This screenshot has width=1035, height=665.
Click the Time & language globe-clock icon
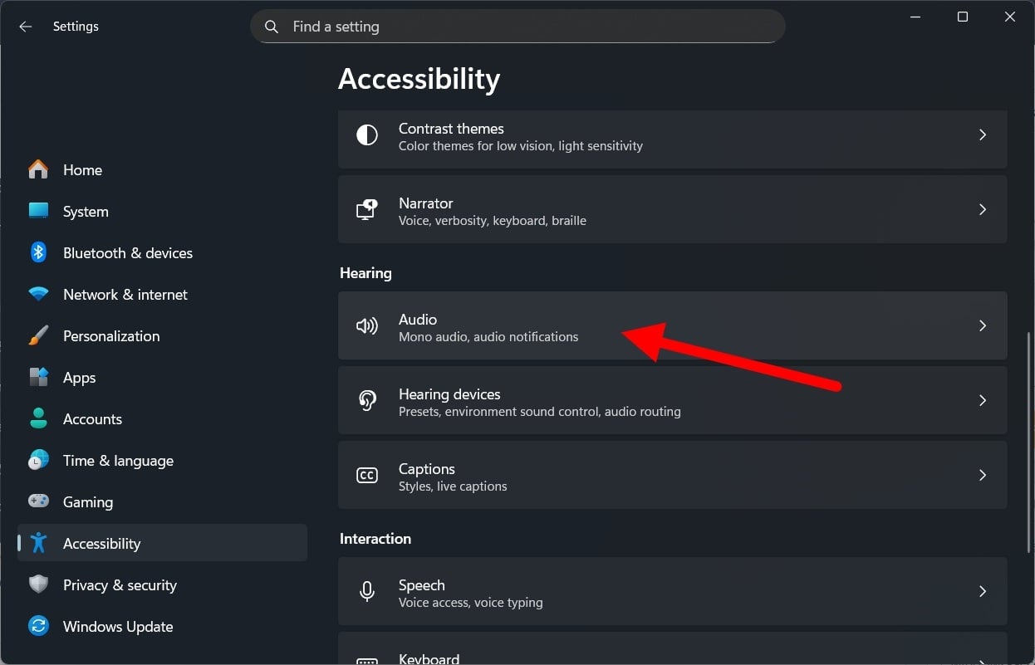coord(38,460)
